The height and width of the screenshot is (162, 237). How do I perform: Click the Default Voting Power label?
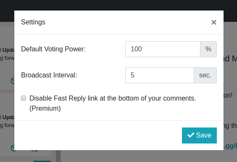[x=53, y=49]
